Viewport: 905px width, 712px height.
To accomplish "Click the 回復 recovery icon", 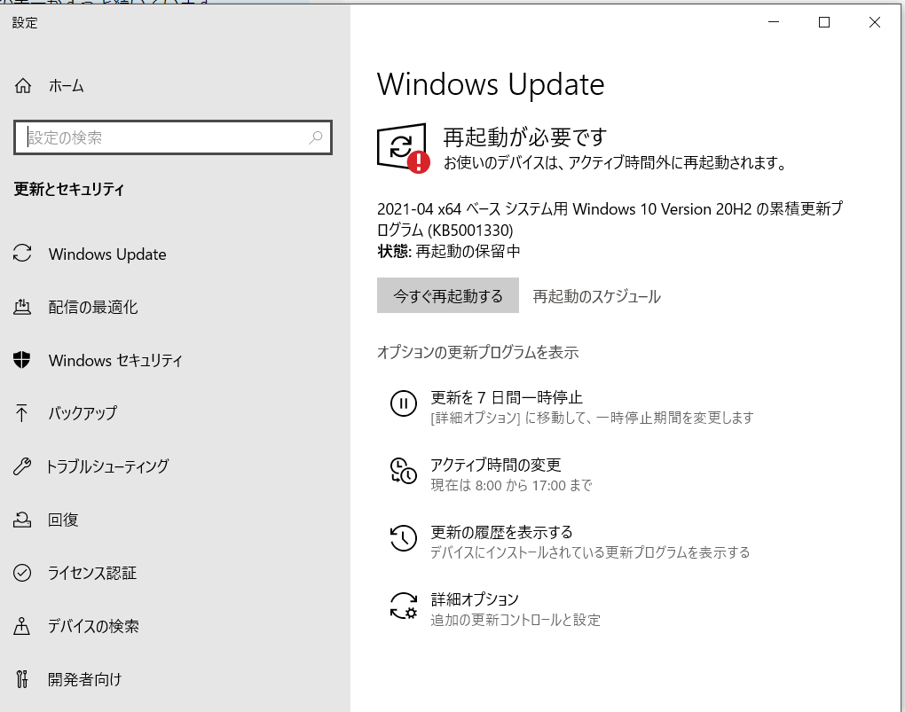I will [22, 520].
